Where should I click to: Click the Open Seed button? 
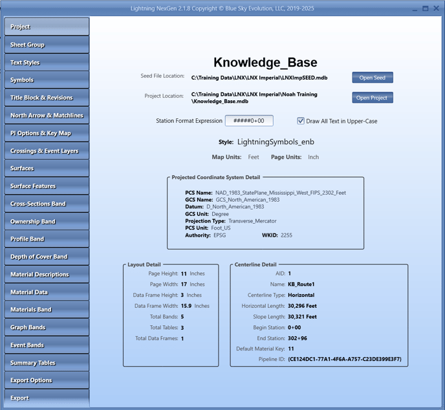pyautogui.click(x=373, y=78)
